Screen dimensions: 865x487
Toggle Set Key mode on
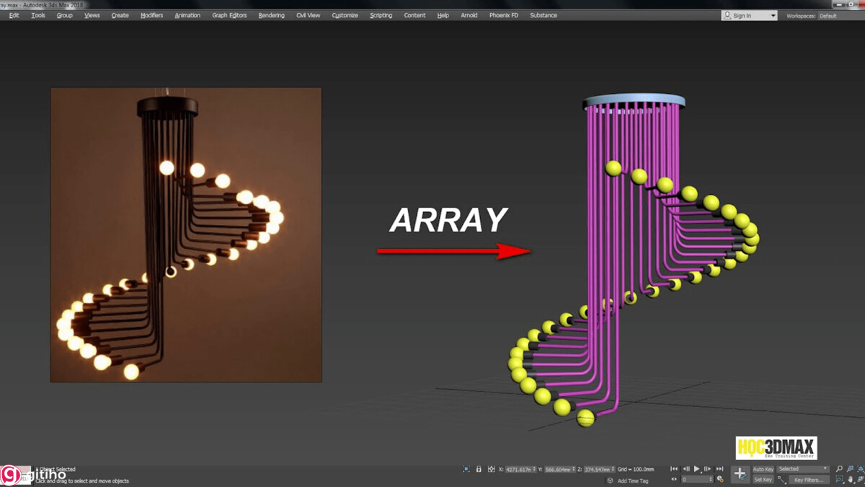pos(763,480)
